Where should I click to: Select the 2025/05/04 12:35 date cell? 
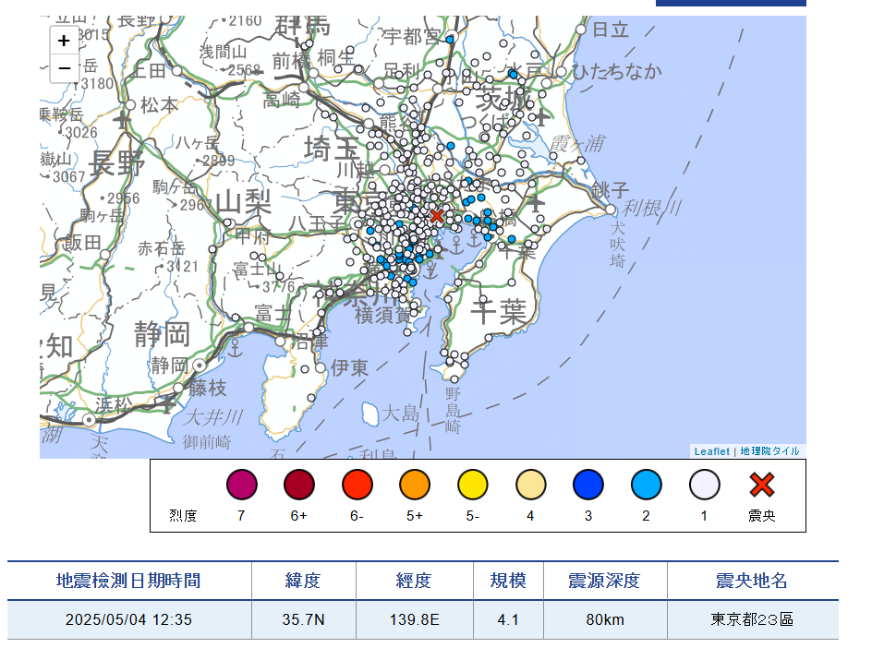128,619
